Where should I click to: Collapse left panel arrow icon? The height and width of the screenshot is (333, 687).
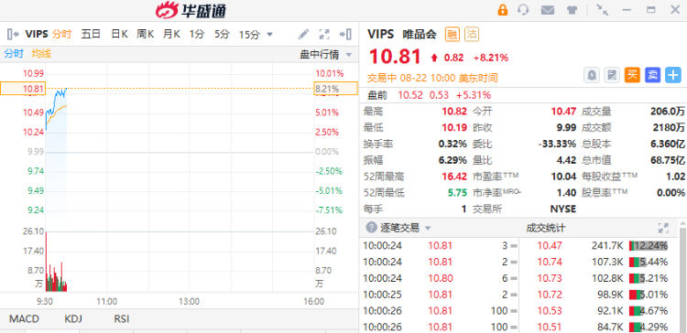coord(13,34)
